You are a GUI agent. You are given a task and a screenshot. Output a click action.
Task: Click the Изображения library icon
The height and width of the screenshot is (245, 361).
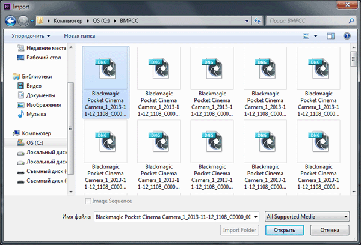point(20,105)
